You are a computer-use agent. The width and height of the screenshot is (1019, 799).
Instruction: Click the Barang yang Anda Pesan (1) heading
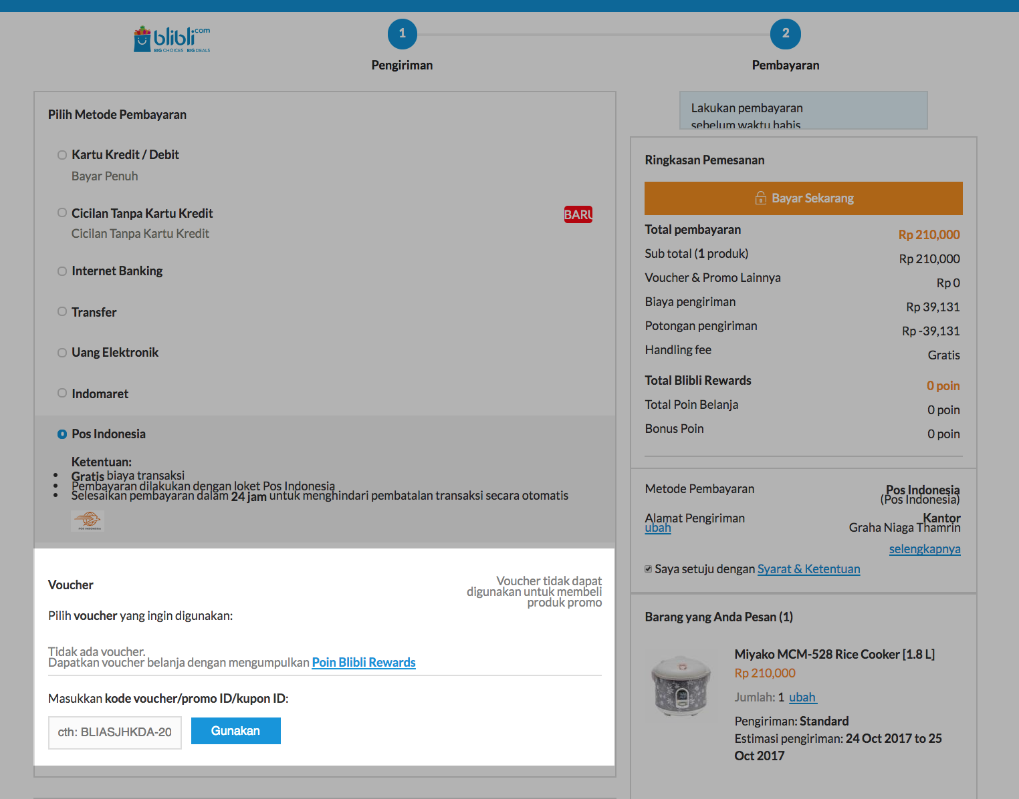pyautogui.click(x=719, y=617)
